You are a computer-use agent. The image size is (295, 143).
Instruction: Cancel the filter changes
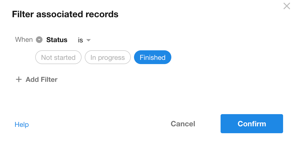[x=183, y=124]
